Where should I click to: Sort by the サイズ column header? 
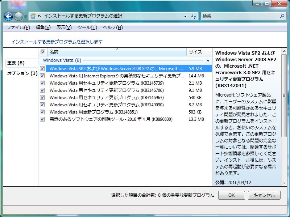coord(195,52)
